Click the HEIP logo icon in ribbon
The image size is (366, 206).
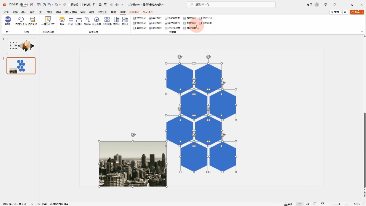coord(8,19)
